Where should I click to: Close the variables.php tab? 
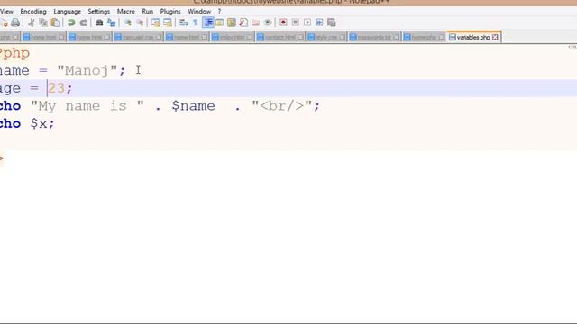pyautogui.click(x=495, y=38)
